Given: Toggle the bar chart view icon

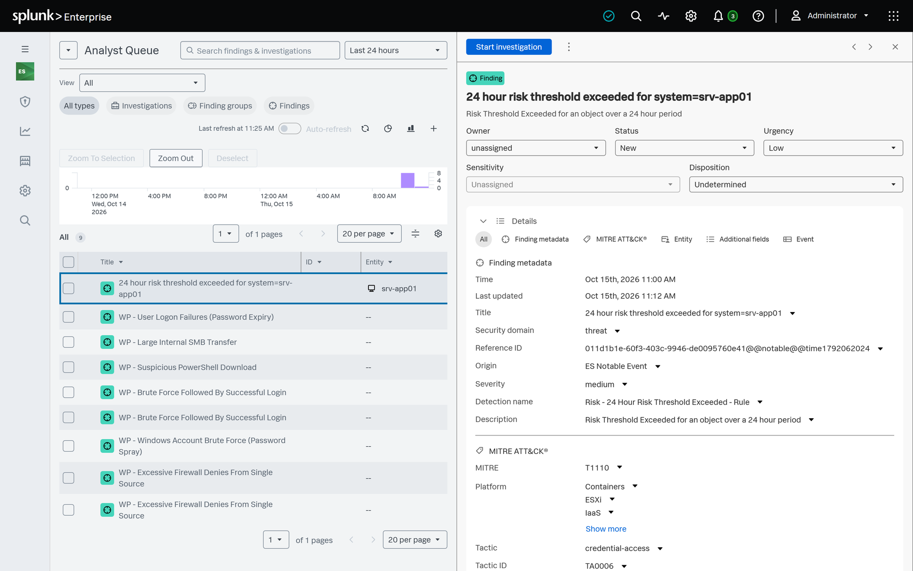Looking at the screenshot, I should coord(411,128).
